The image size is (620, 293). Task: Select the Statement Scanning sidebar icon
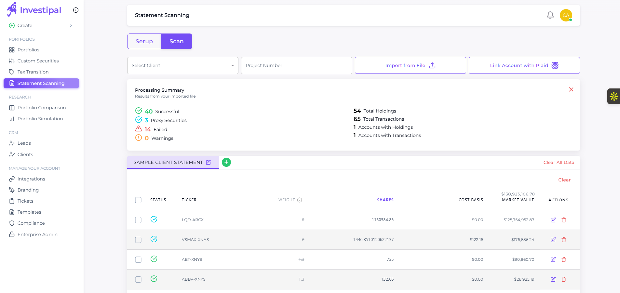coord(12,83)
